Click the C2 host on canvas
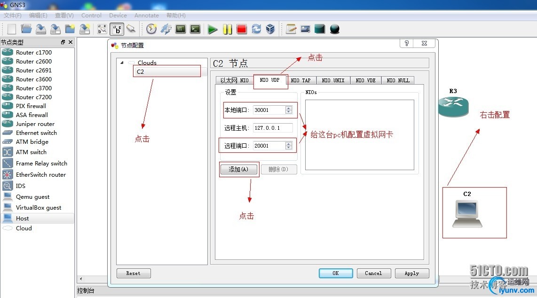The height and width of the screenshot is (298, 537). tap(467, 214)
